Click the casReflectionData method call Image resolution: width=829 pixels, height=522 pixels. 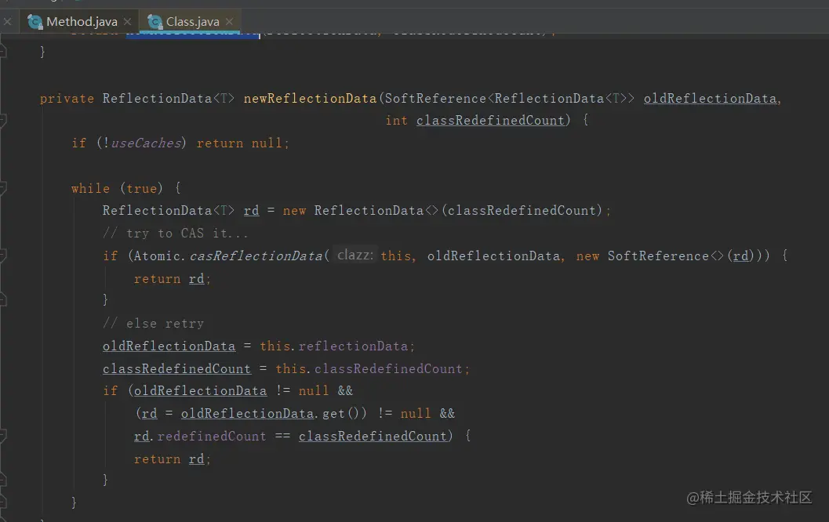click(x=256, y=256)
